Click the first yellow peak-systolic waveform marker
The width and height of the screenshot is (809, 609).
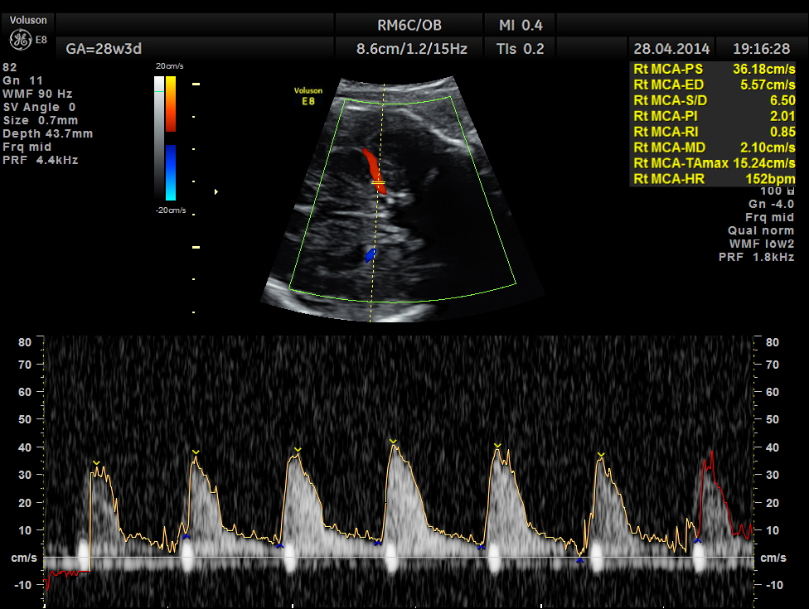[x=96, y=462]
